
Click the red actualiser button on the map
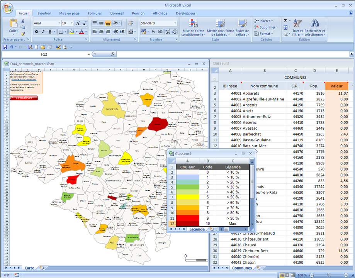tap(24, 98)
